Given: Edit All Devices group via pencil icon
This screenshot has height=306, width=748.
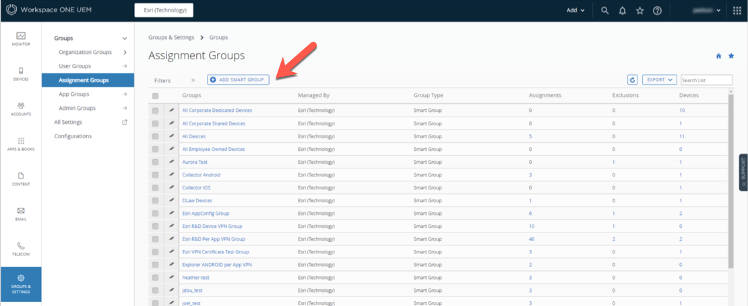Looking at the screenshot, I should 171,136.
